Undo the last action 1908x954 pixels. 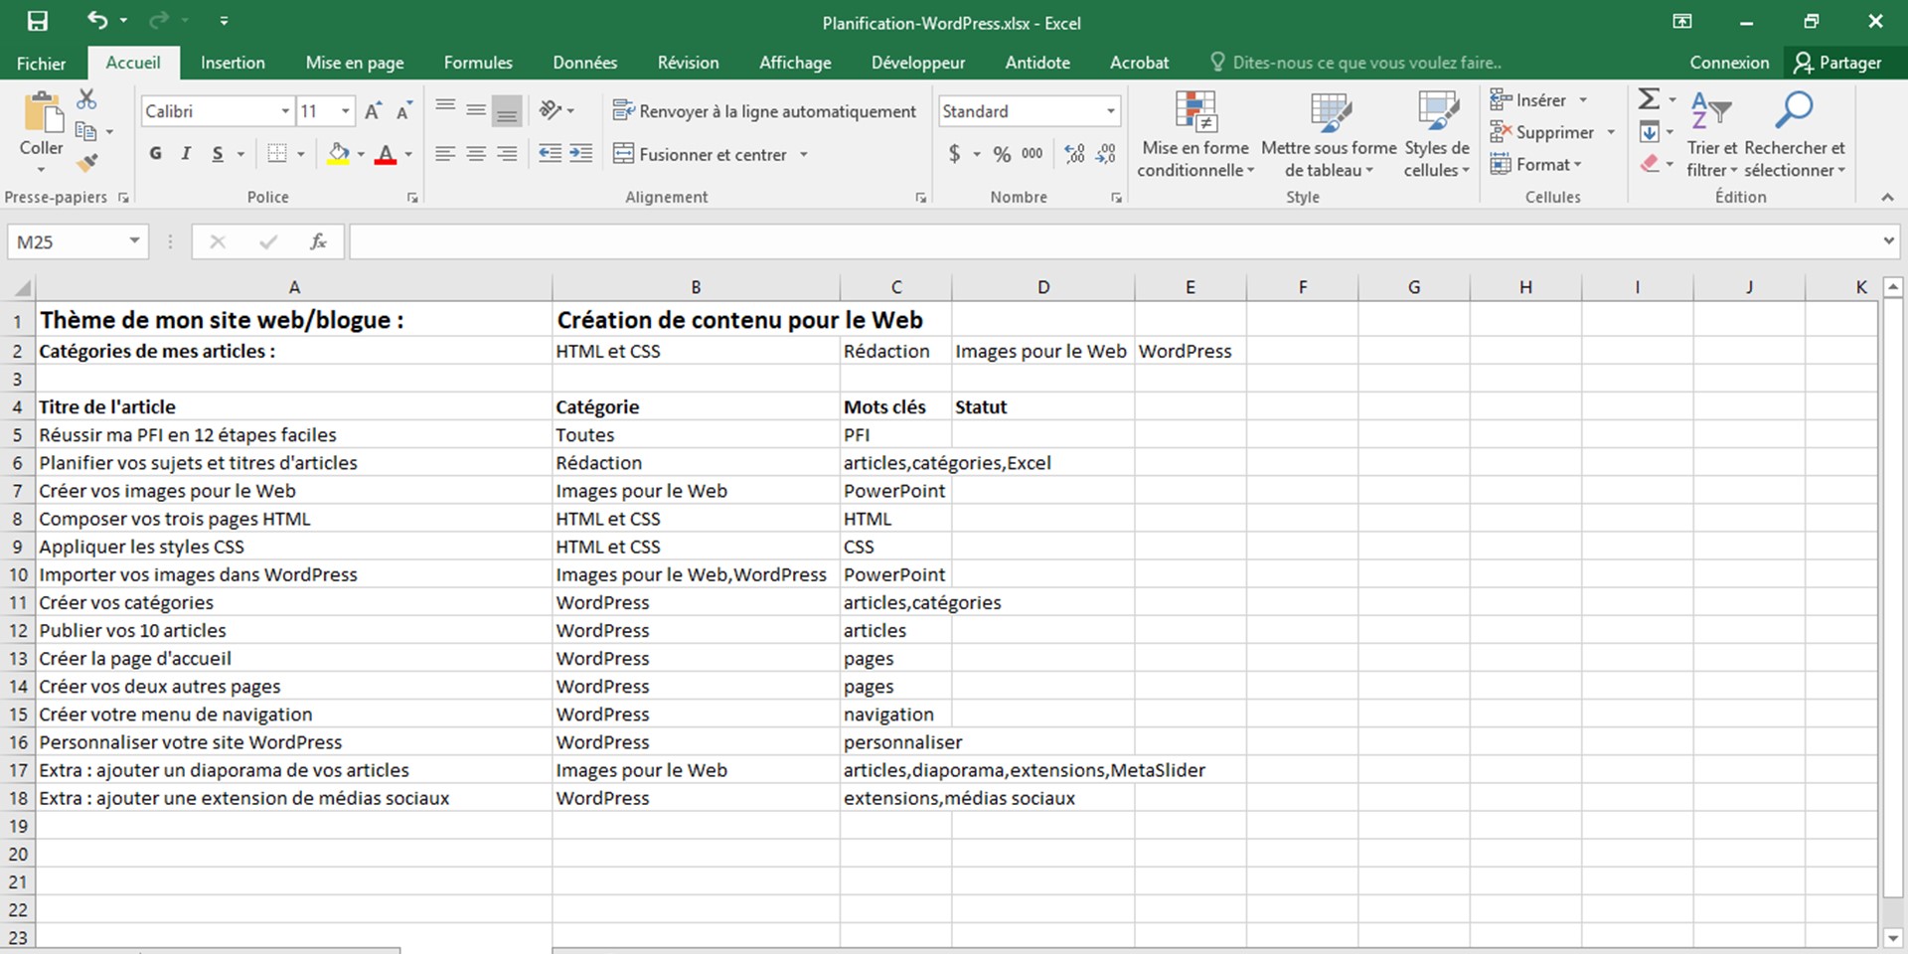tap(96, 20)
